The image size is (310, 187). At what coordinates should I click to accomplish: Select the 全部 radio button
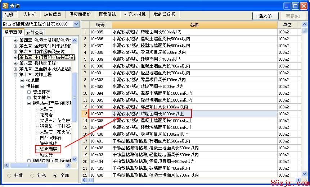(55, 176)
